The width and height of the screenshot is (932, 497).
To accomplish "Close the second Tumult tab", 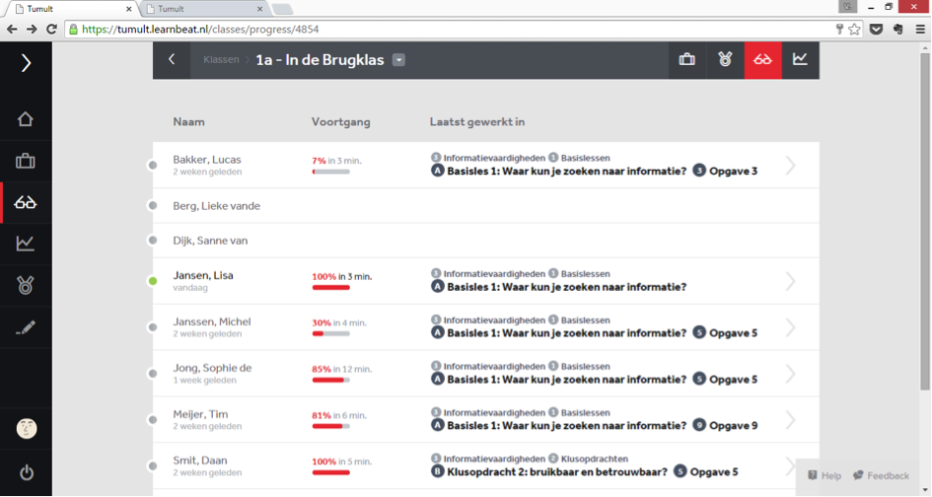I will (x=259, y=9).
